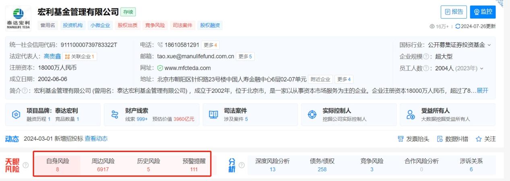
Task: Open 大数据挖掘受益所有人 text
Action: [x=446, y=119]
